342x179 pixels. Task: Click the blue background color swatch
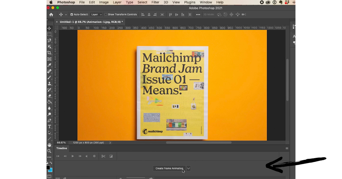51,170
